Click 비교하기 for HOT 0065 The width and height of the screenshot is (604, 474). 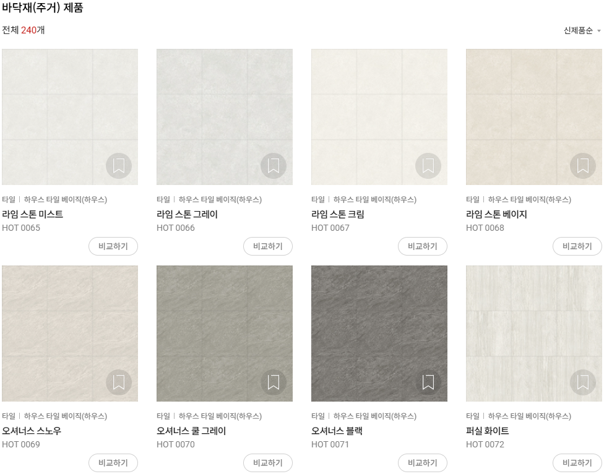tap(113, 246)
